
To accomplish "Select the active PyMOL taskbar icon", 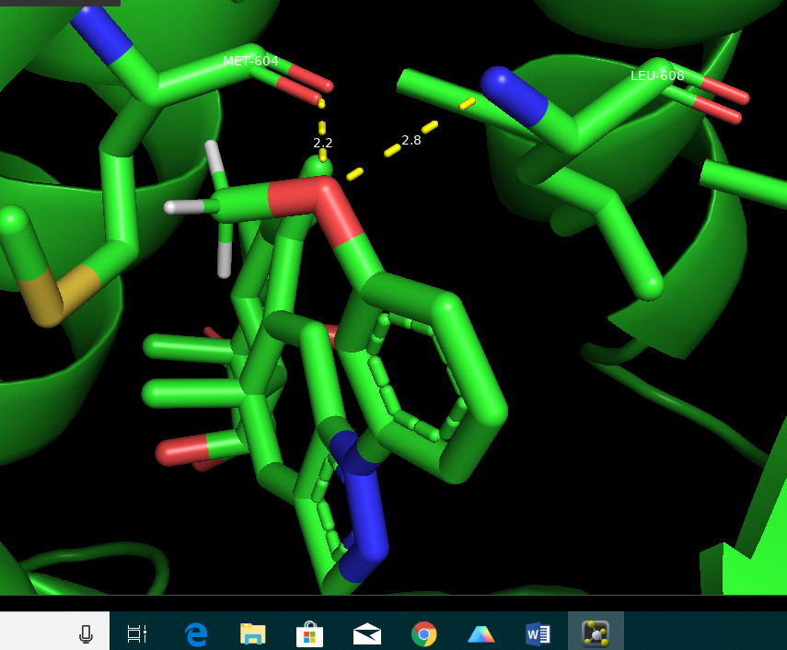I will 596,633.
